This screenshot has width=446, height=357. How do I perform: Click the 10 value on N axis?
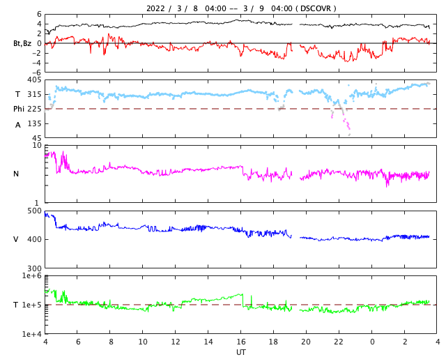[37, 145]
